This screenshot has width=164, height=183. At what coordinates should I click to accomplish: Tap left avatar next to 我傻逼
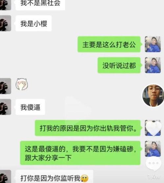coord(6,107)
